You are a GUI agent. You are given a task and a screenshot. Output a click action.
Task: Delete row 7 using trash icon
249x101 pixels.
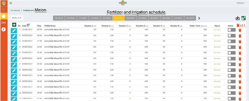click(x=240, y=64)
